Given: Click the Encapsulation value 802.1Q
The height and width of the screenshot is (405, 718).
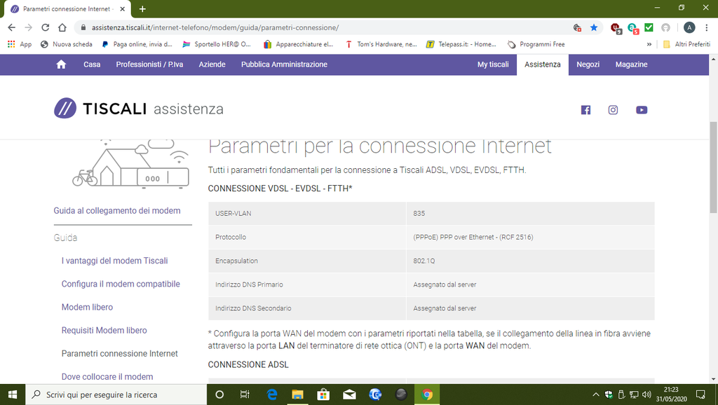Looking at the screenshot, I should tap(424, 261).
